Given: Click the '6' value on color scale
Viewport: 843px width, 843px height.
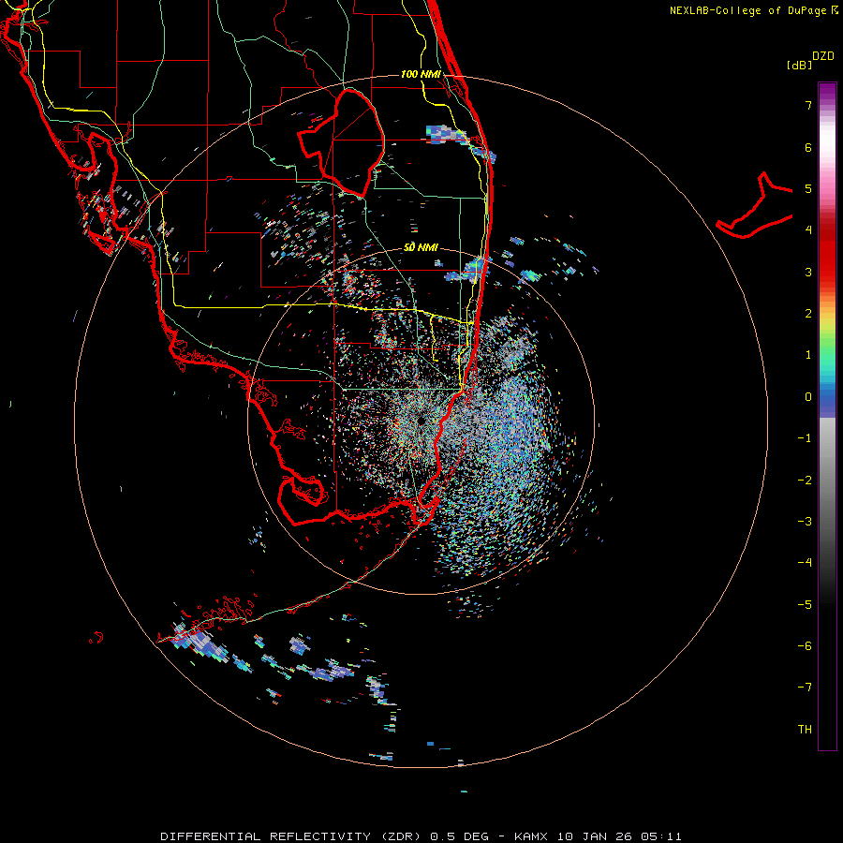Looking at the screenshot, I should tap(808, 147).
